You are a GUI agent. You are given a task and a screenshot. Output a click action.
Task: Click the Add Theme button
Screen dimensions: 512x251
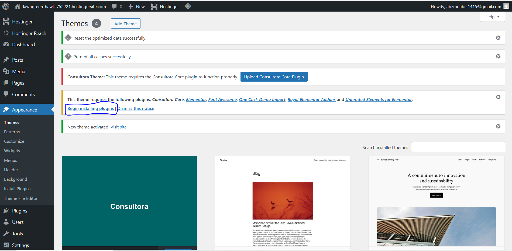click(x=125, y=23)
